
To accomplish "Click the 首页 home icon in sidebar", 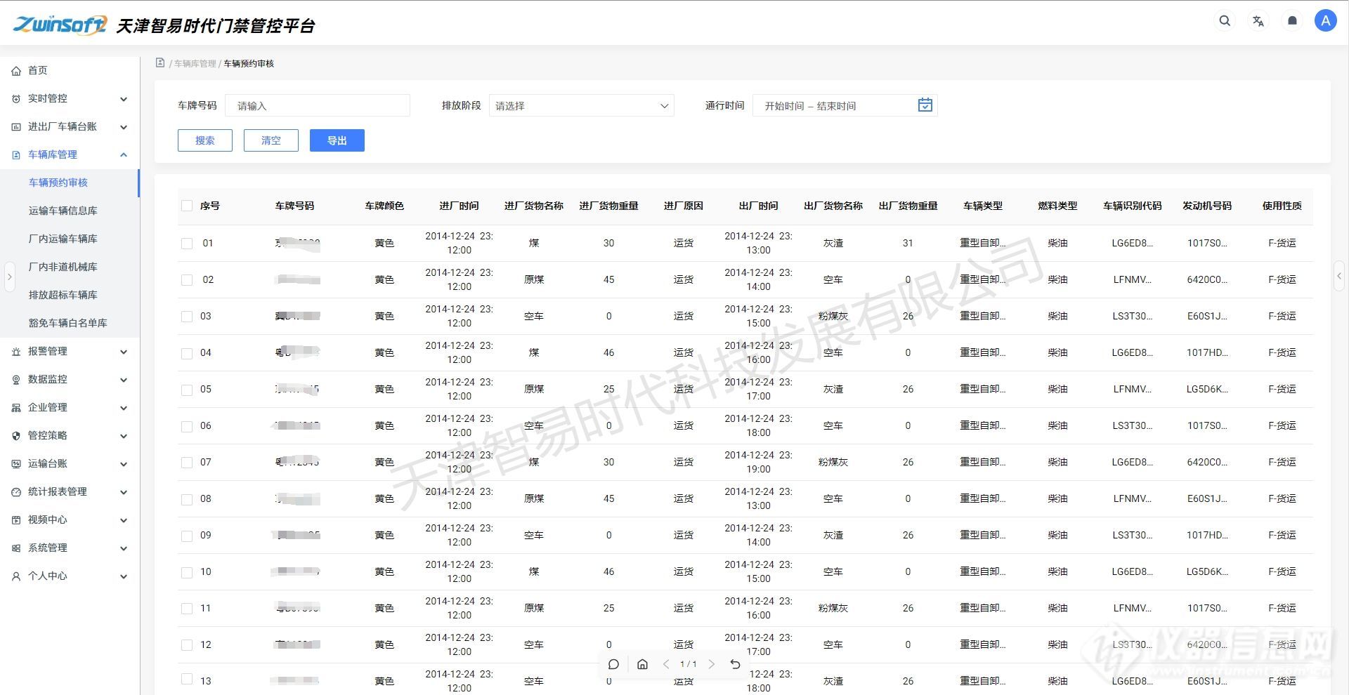I will 16,71.
